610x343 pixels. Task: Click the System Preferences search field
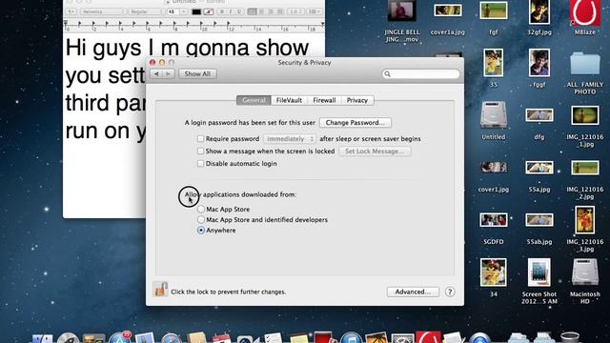pos(420,74)
